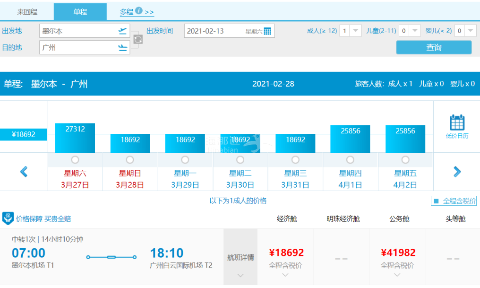
Task: Select the 单程 one-way tab
Action: pyautogui.click(x=80, y=12)
